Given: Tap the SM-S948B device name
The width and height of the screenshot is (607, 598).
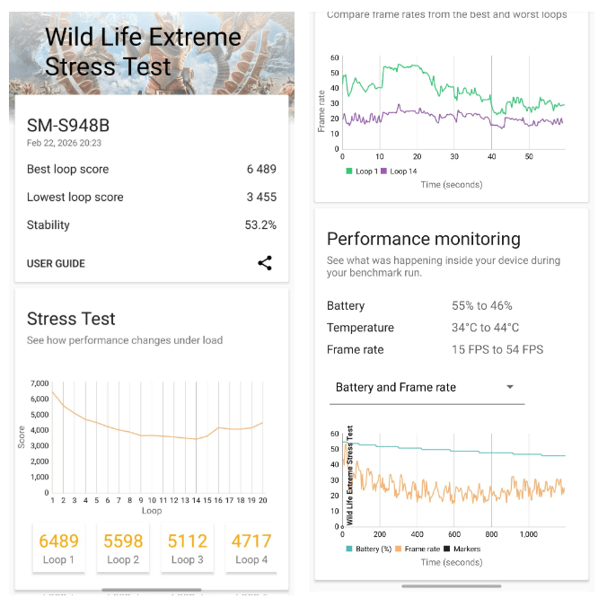Looking at the screenshot, I should coord(67,126).
